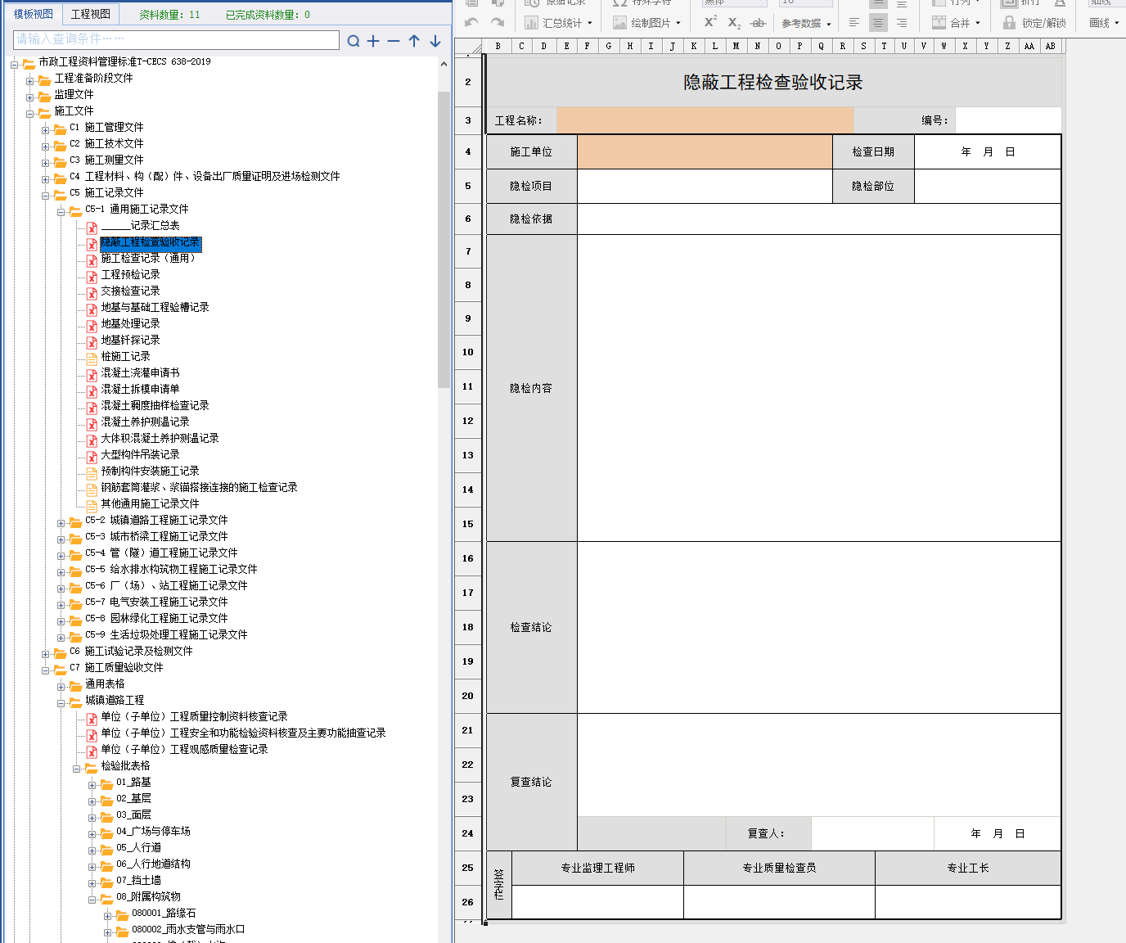
Task: Click the 复查人 signature cell
Action: coord(872,833)
